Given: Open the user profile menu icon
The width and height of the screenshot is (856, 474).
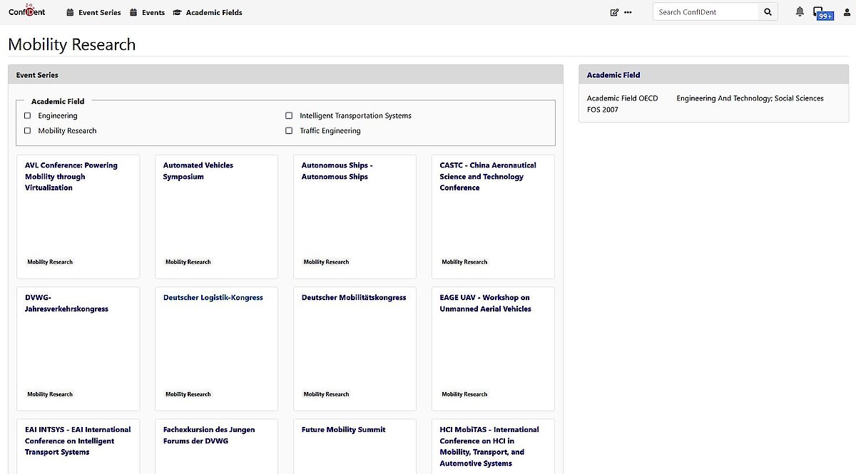Looking at the screenshot, I should coord(845,12).
